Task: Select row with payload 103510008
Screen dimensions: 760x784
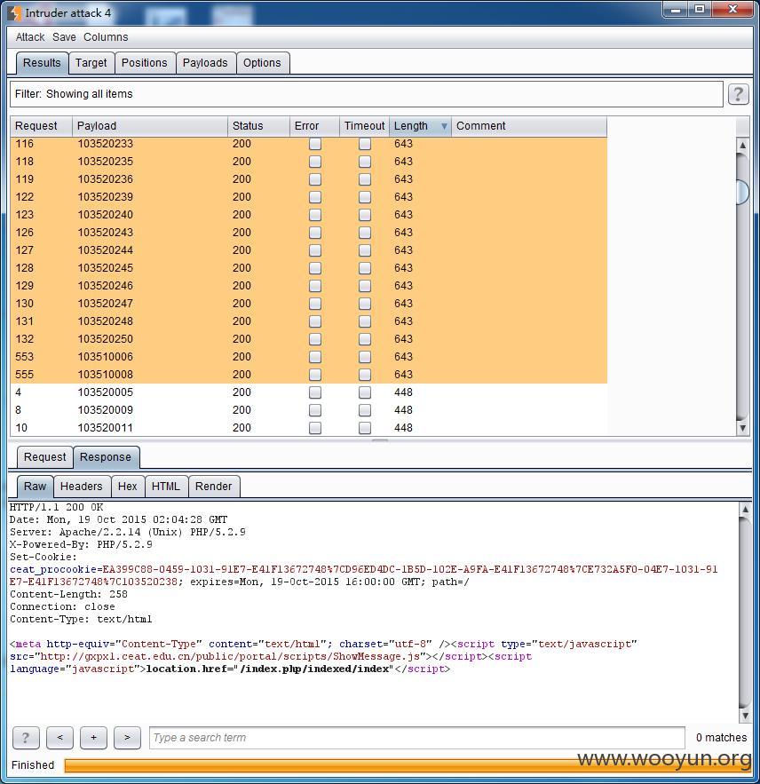Action: point(308,375)
